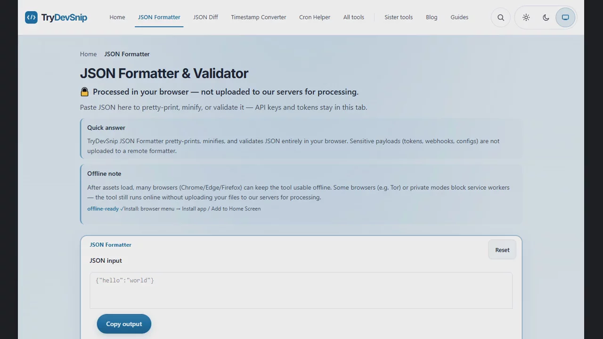Viewport: 603px width, 339px height.
Task: Go to Home in the navigation bar
Action: [117, 17]
